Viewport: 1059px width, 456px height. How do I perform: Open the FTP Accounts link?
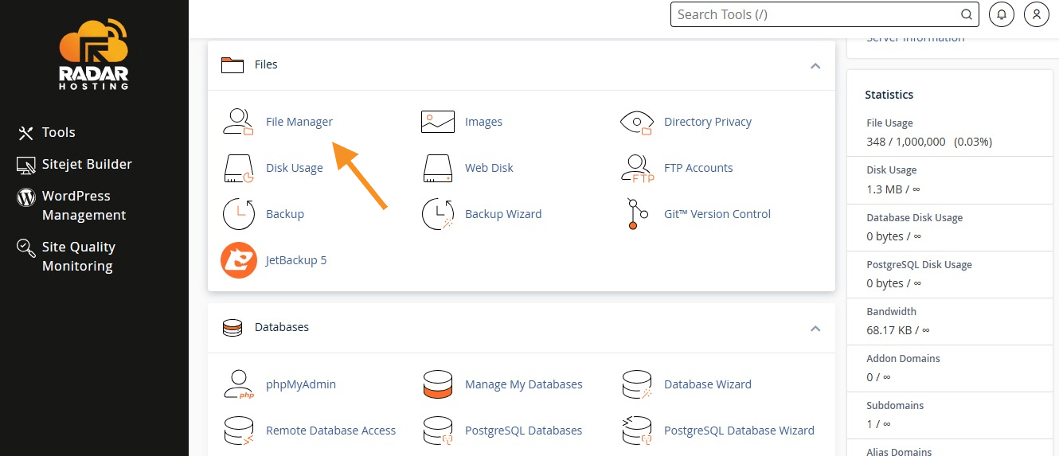698,168
